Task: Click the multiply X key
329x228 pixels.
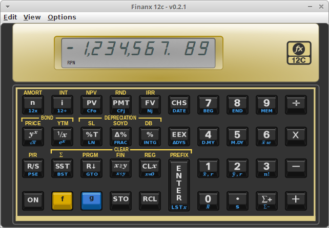Action: pos(296,136)
